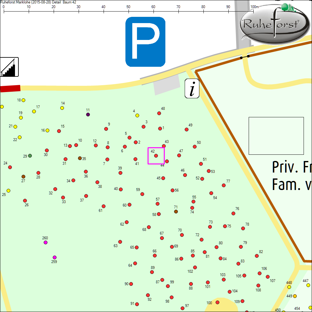Select yellow tree marker 25
This screenshot has width=312, height=312.
(x=8, y=191)
